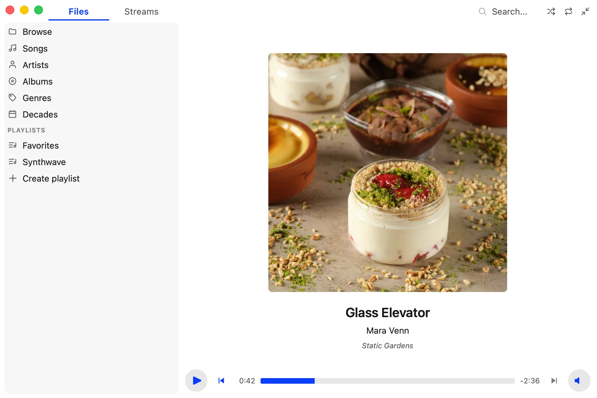Toggle repeat playback mode

[568, 12]
